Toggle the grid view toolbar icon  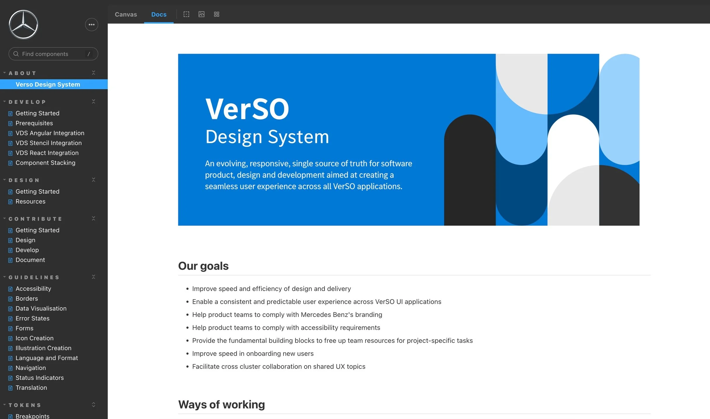(217, 14)
